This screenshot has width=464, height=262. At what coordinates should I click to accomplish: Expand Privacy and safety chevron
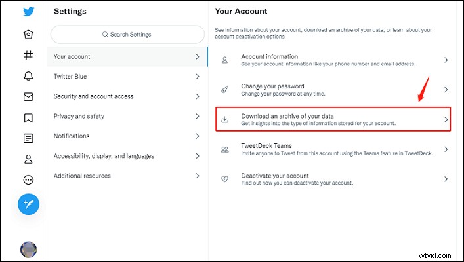(198, 116)
